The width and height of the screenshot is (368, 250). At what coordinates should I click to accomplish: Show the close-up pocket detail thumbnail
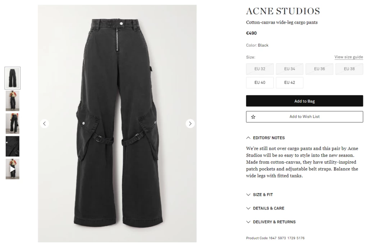tap(13, 146)
